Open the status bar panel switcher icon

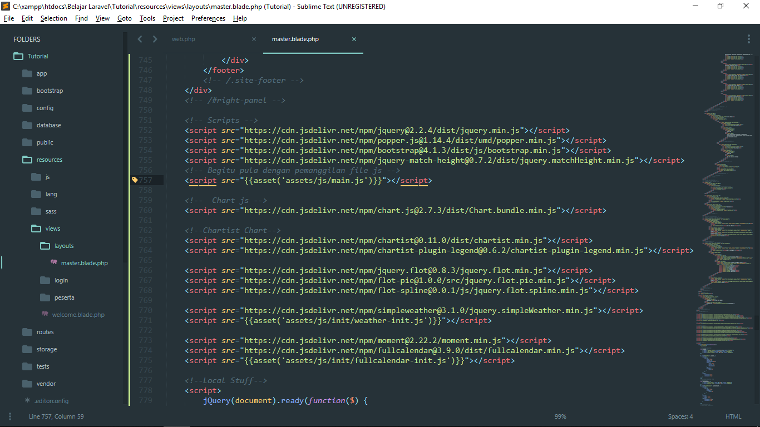(9, 416)
